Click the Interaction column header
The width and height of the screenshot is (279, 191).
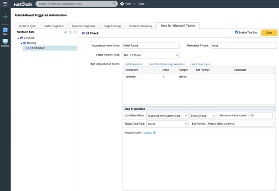[131, 70]
